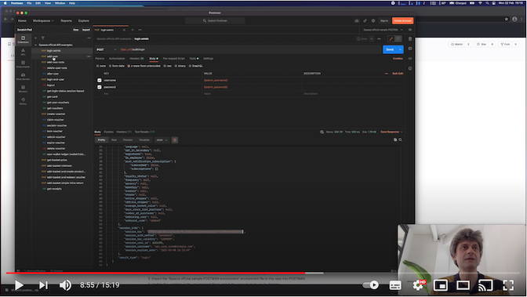This screenshot has height=297, width=527.
Task: Click the Import button in Scratch Pad
Action: coord(86,30)
